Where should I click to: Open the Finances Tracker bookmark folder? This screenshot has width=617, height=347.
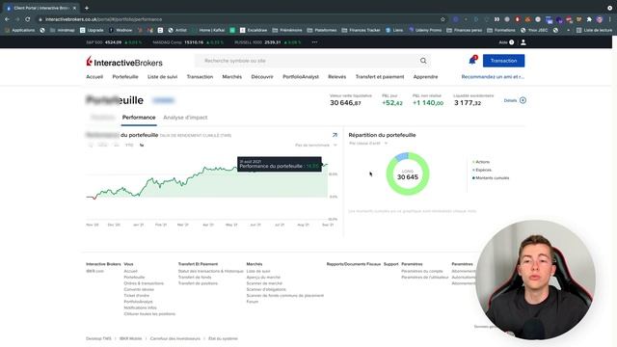coord(361,30)
